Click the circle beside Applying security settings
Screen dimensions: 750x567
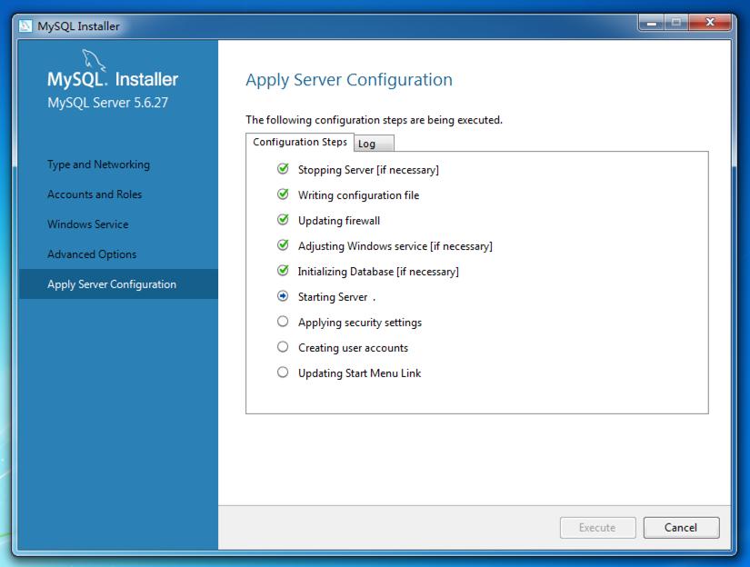click(282, 323)
